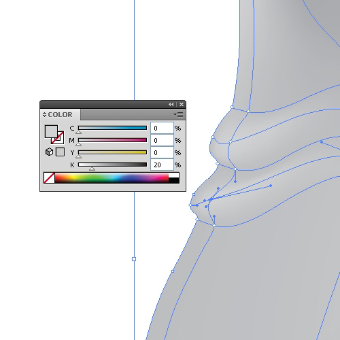
Task: Click the K black slider track
Action: (112, 165)
